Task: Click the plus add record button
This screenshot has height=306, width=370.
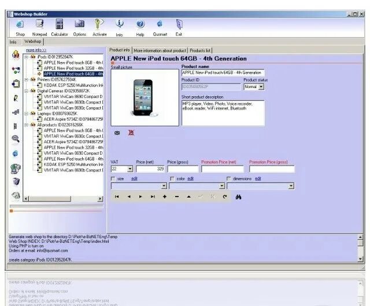Action: [x=165, y=196]
